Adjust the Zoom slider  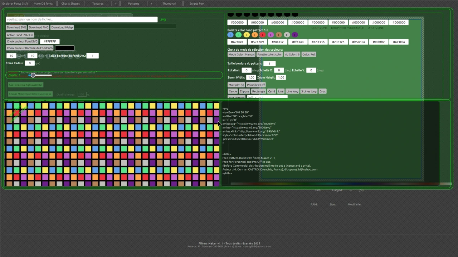click(33, 75)
